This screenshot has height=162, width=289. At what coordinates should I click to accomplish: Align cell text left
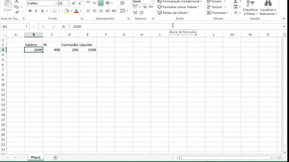pos(89,11)
